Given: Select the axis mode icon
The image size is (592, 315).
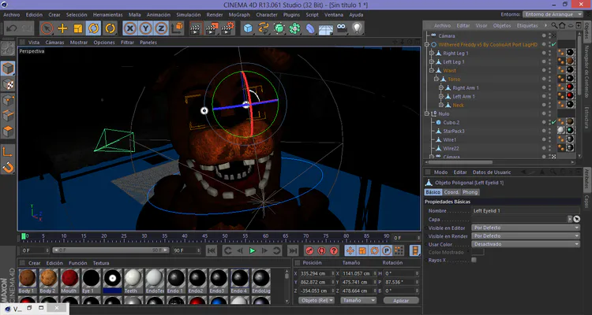Looking at the screenshot, I should pyautogui.click(x=8, y=151).
